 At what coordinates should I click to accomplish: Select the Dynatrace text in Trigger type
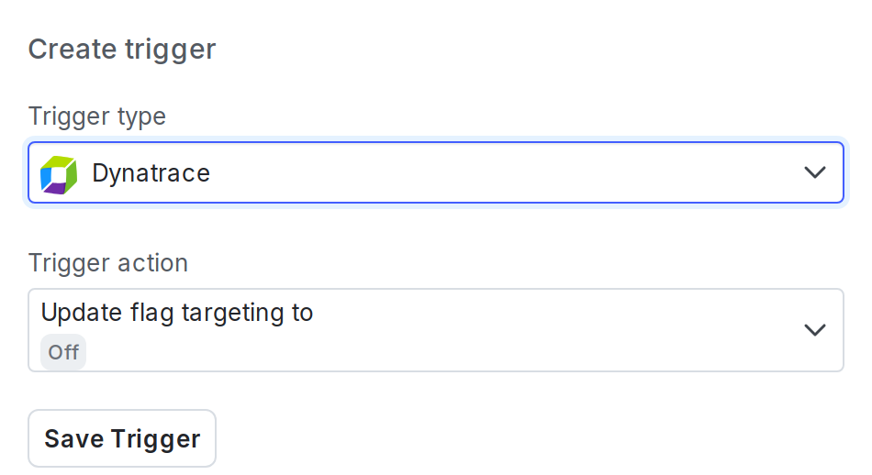(151, 172)
